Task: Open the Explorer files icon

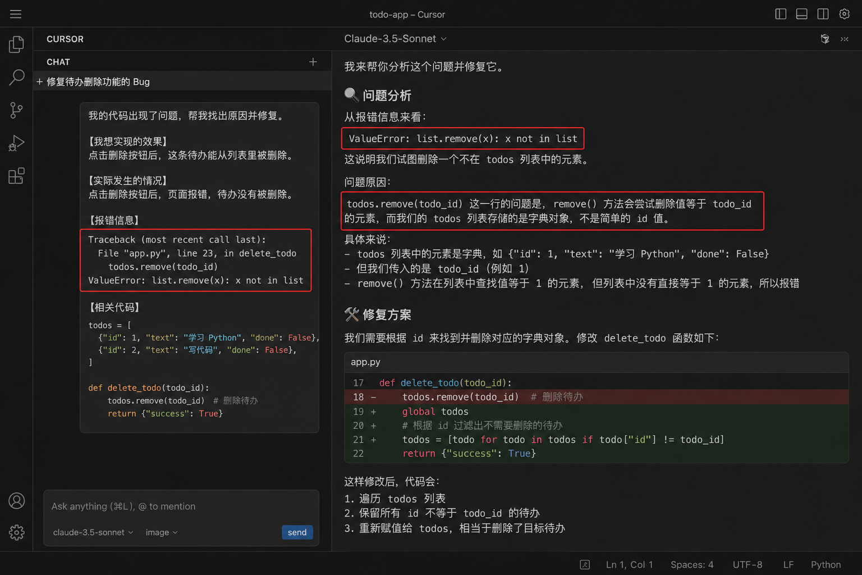Action: [x=16, y=44]
